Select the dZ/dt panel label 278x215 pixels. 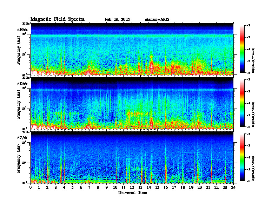click(x=22, y=138)
